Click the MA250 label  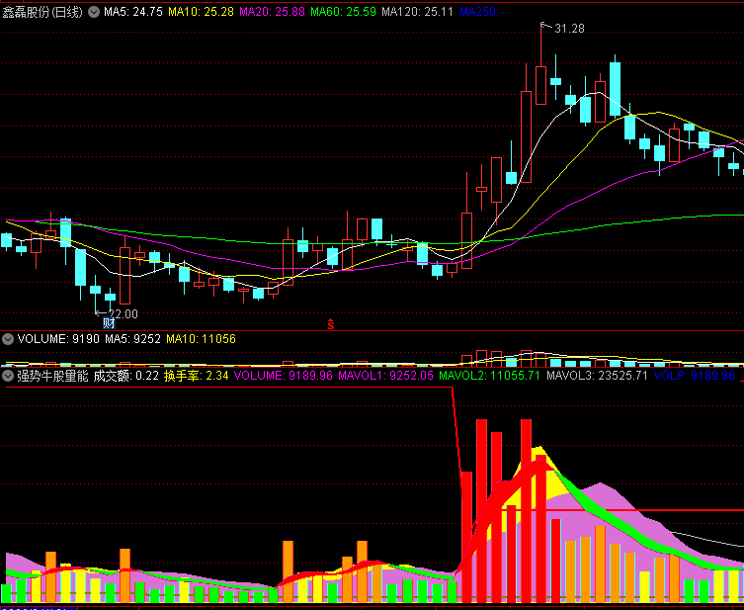482,12
